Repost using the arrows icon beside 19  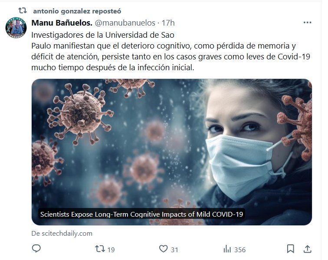pyautogui.click(x=100, y=249)
